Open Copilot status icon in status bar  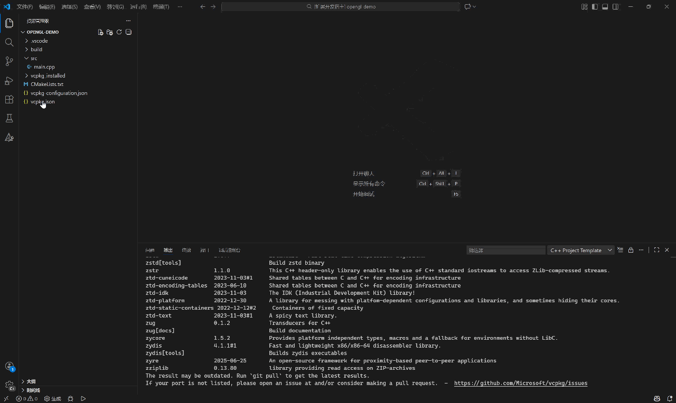pos(657,399)
